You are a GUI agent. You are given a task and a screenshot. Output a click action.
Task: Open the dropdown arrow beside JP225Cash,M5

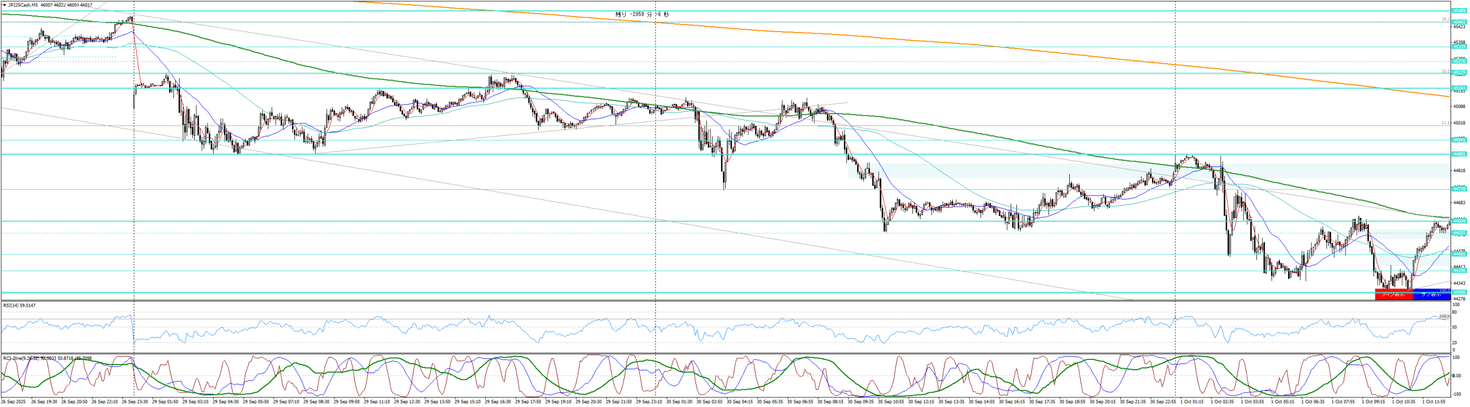click(4, 5)
